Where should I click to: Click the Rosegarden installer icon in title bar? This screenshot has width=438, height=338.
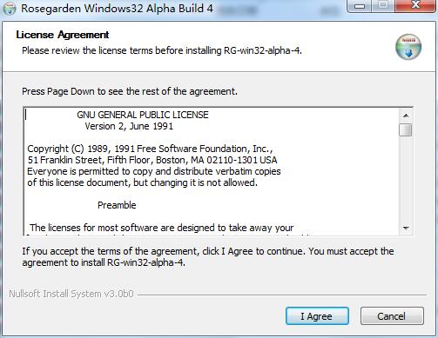[x=10, y=8]
